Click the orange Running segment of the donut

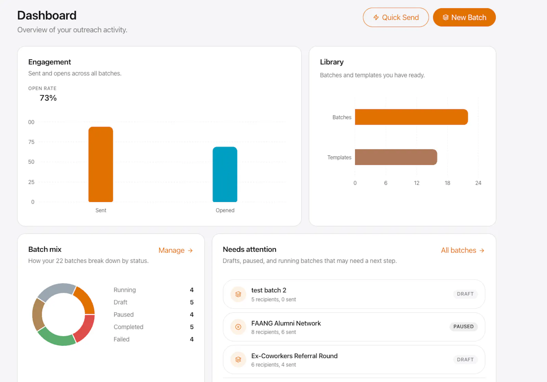pyautogui.click(x=86, y=300)
